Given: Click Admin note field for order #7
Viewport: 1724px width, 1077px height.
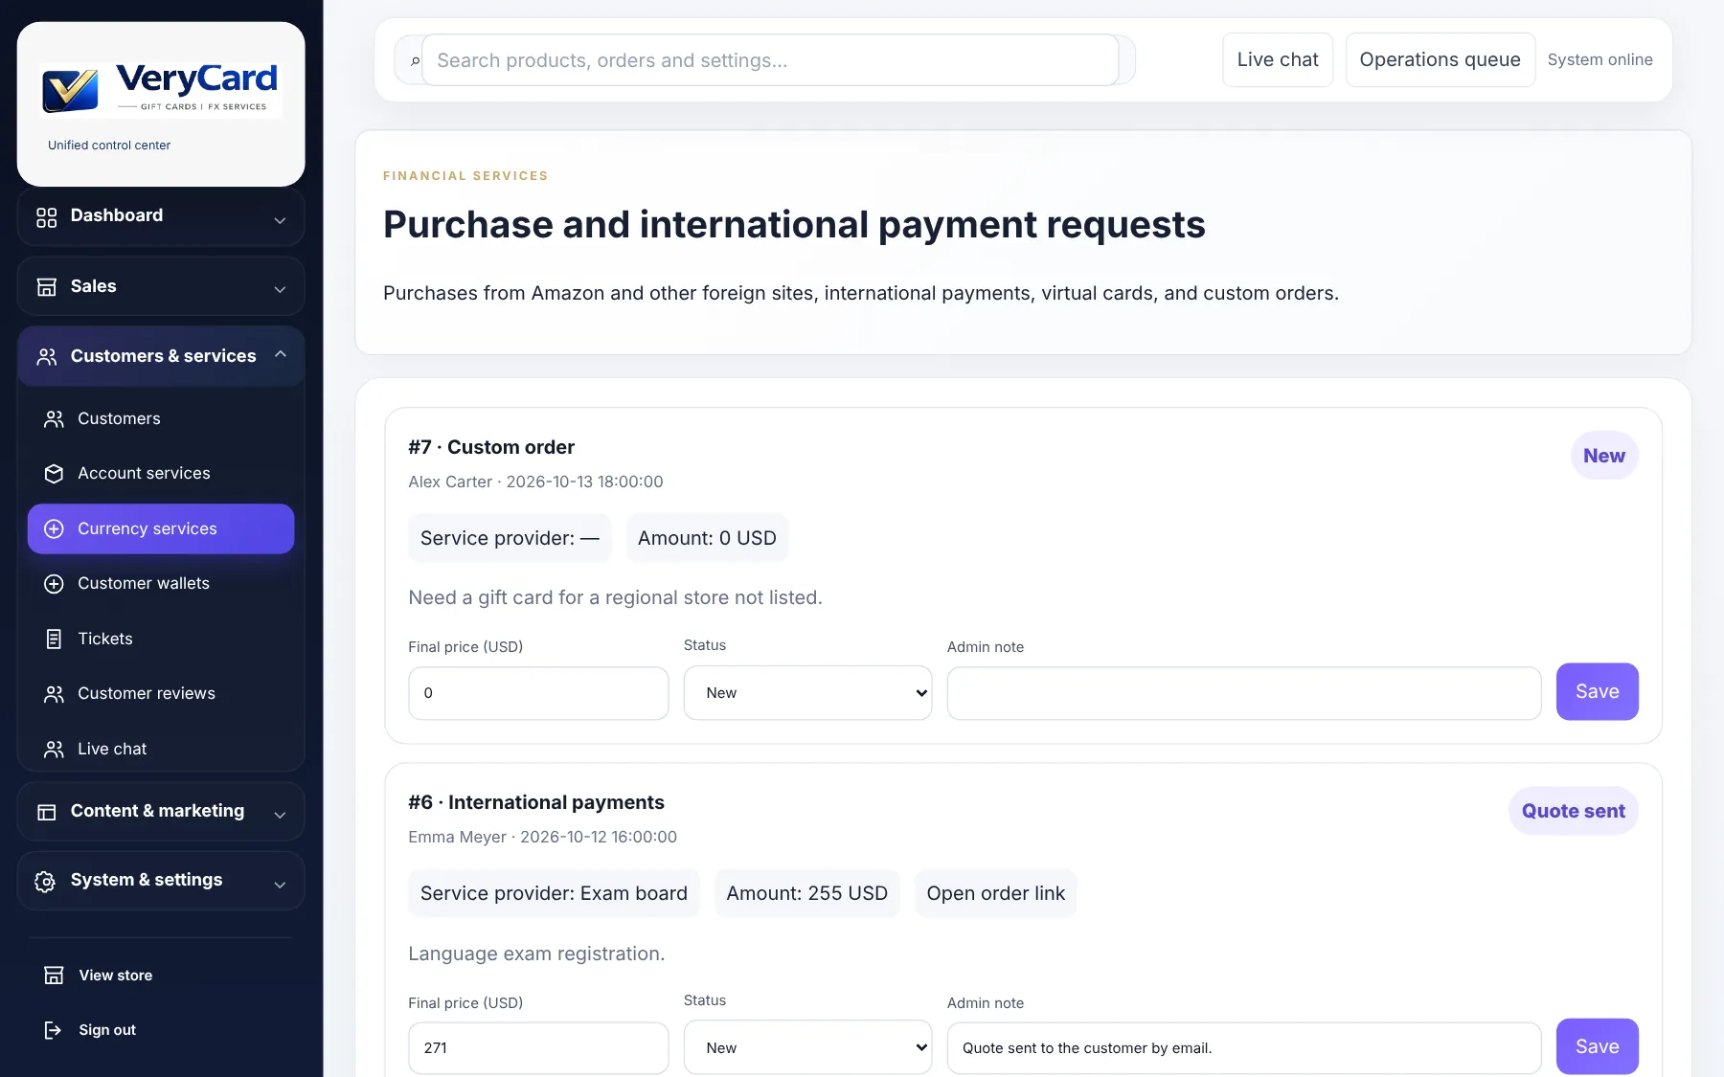Looking at the screenshot, I should pyautogui.click(x=1244, y=693).
